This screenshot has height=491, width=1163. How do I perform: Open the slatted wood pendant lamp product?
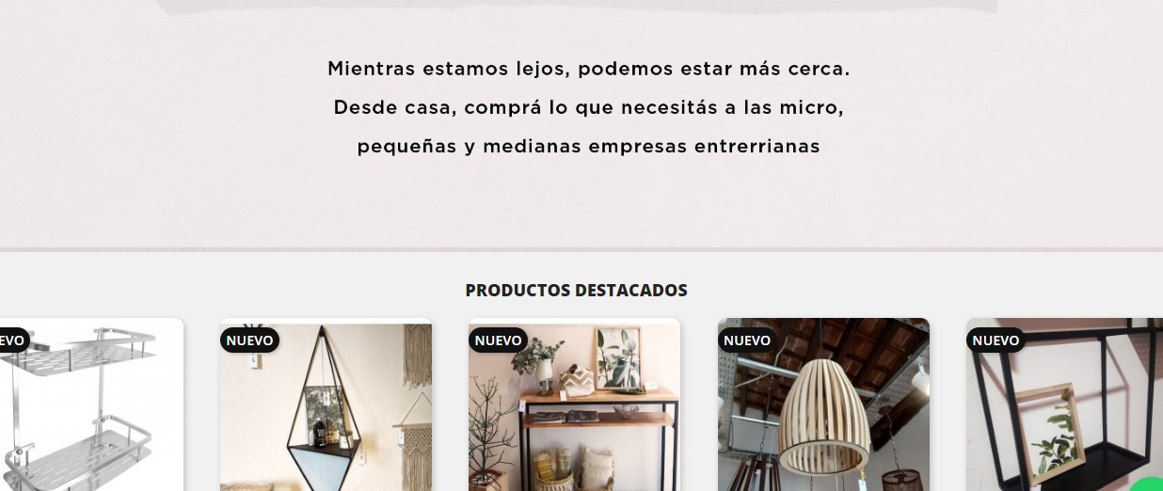[823, 404]
